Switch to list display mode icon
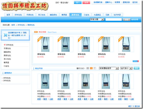Screen dimensions: 143x109 88,68
